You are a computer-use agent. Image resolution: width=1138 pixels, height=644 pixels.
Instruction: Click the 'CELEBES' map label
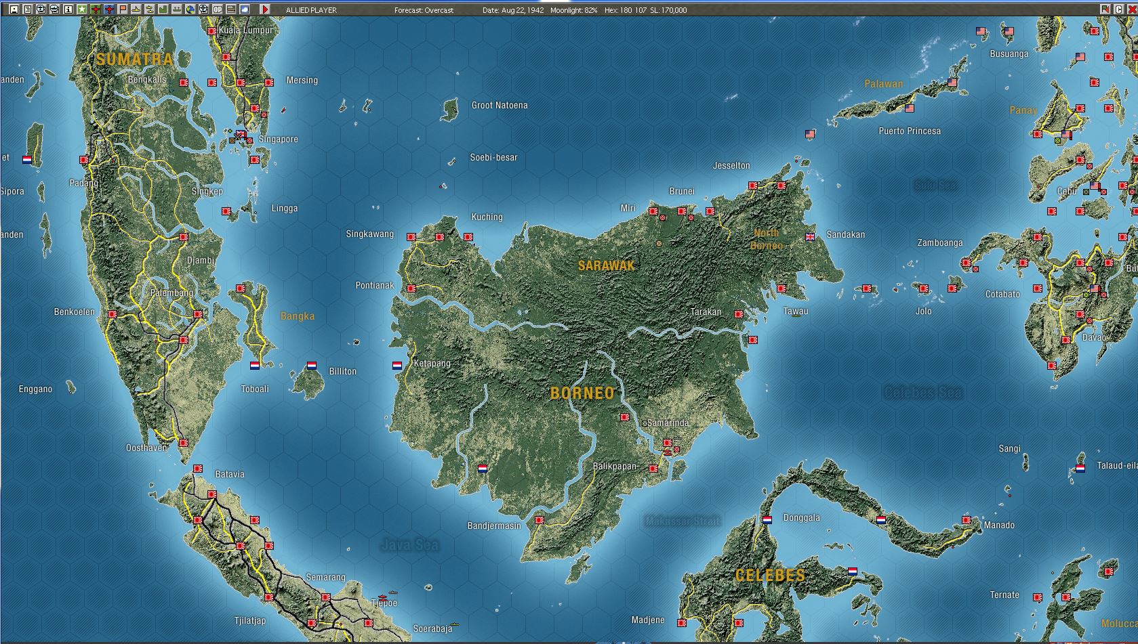click(x=771, y=576)
